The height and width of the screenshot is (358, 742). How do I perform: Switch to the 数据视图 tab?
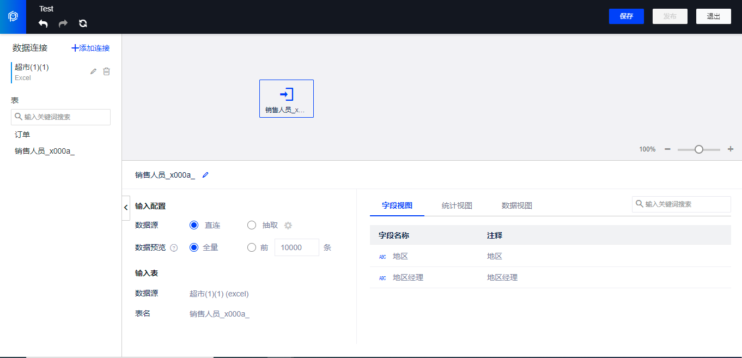(517, 205)
